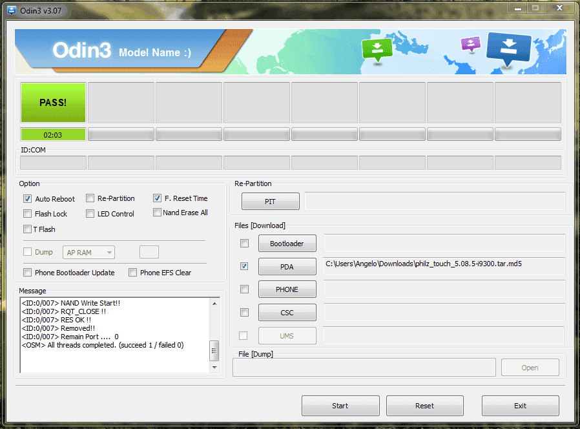Click the green download icon in banner
The image size is (580, 429).
[x=377, y=50]
